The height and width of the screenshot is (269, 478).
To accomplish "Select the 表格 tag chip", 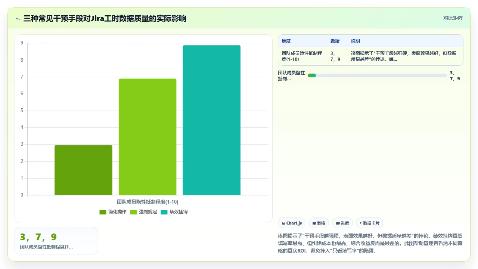I will (x=319, y=223).
